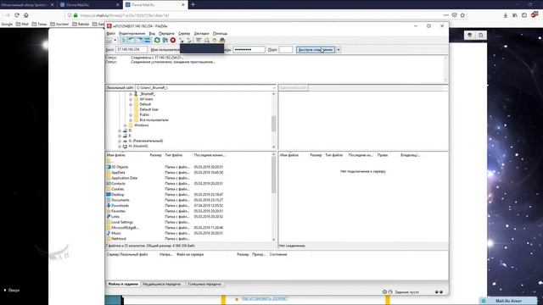Refresh the file and folder lists

[x=157, y=41]
